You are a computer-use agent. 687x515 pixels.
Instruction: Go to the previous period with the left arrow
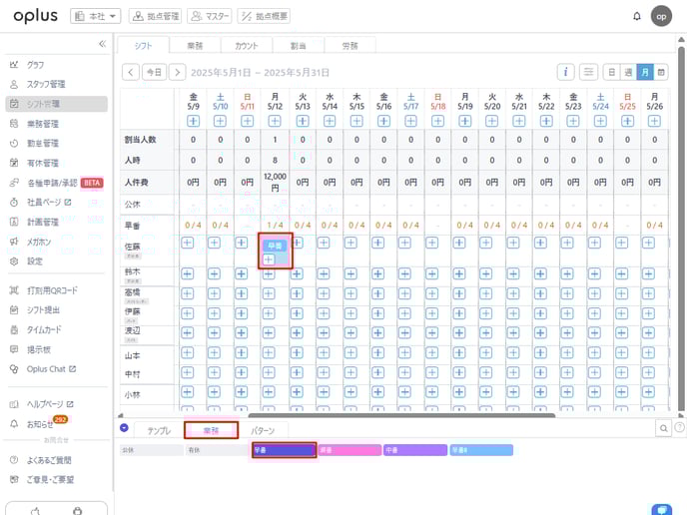[x=130, y=72]
